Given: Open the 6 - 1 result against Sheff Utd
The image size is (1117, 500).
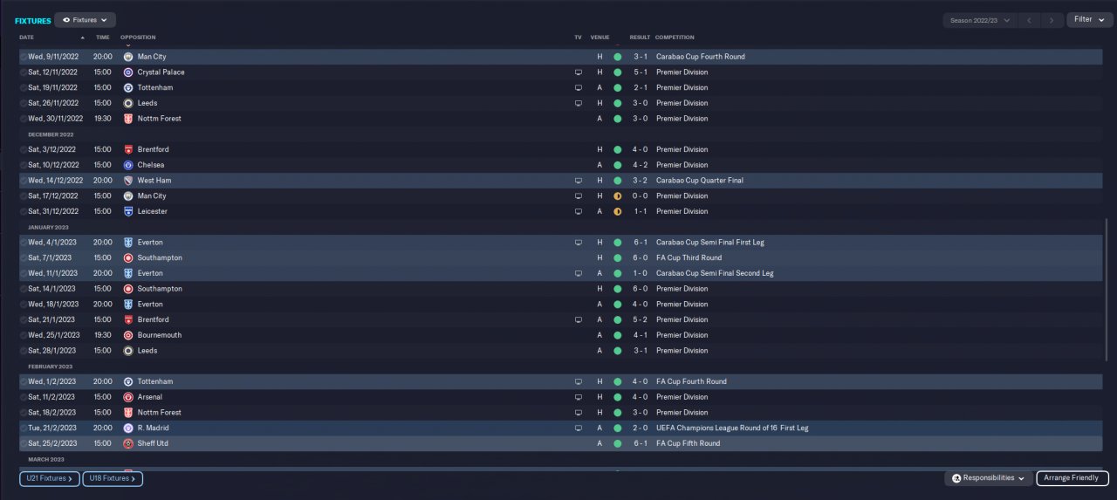Looking at the screenshot, I should coord(640,444).
